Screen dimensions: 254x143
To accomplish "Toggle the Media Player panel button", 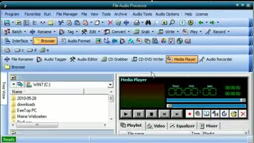I will (182, 59).
